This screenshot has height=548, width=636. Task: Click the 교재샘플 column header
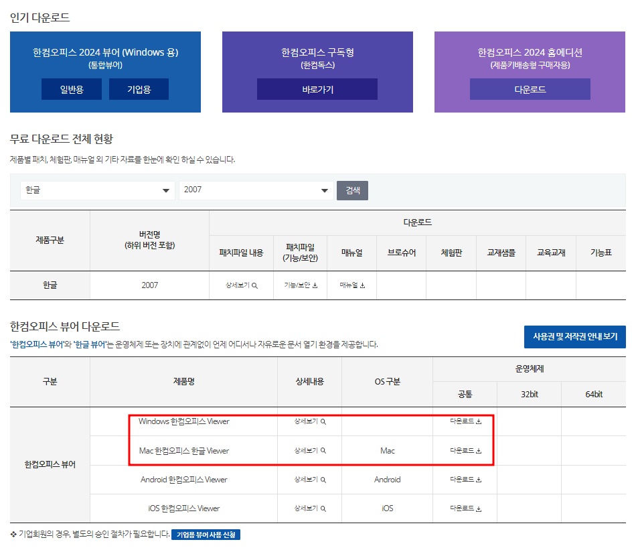click(x=501, y=253)
